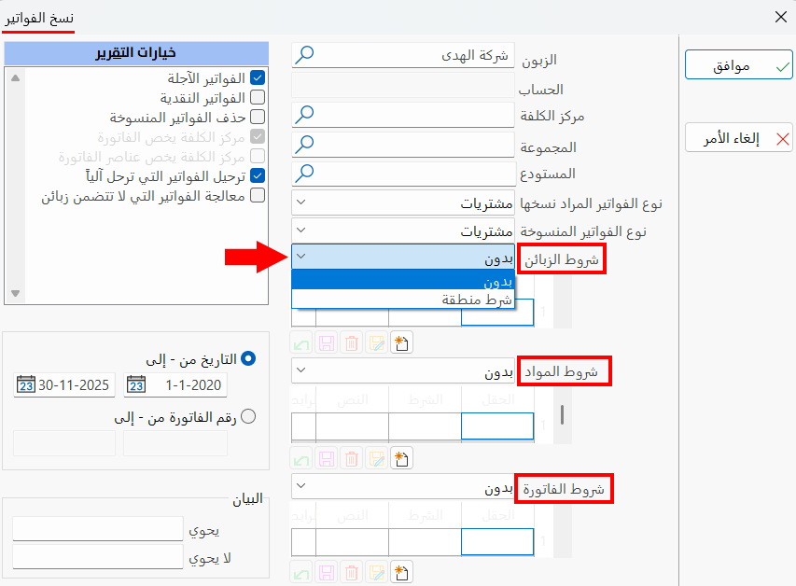Image resolution: width=796 pixels, height=586 pixels.
Task: Open the نوع الفواتير المراد نسخها dropdown
Action: (x=300, y=201)
